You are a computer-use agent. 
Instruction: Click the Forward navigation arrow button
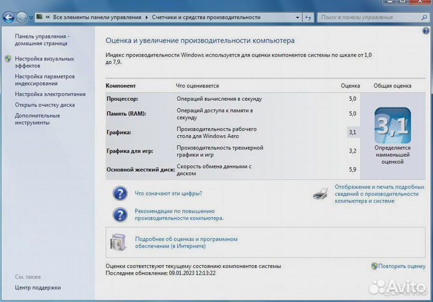pos(22,17)
